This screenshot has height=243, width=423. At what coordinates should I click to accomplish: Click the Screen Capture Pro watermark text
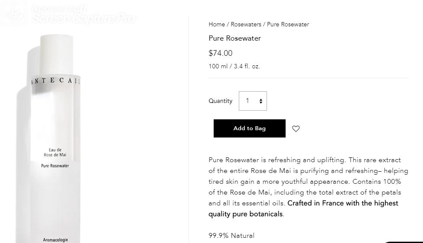pos(83,19)
